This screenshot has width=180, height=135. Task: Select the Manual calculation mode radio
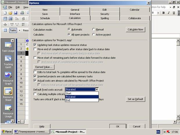pos(93,30)
